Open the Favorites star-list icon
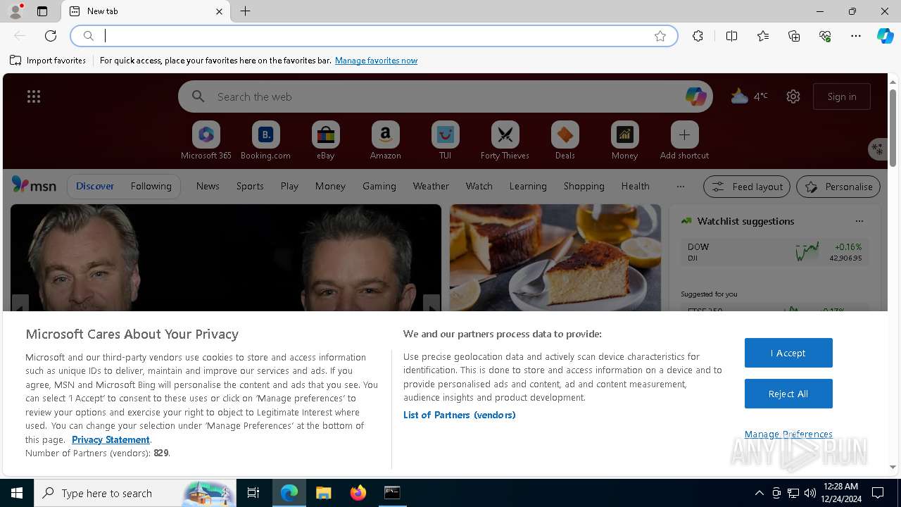 click(x=763, y=36)
